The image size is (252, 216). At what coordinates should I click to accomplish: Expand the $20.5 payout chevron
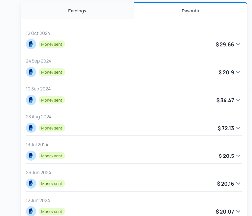pos(238,156)
